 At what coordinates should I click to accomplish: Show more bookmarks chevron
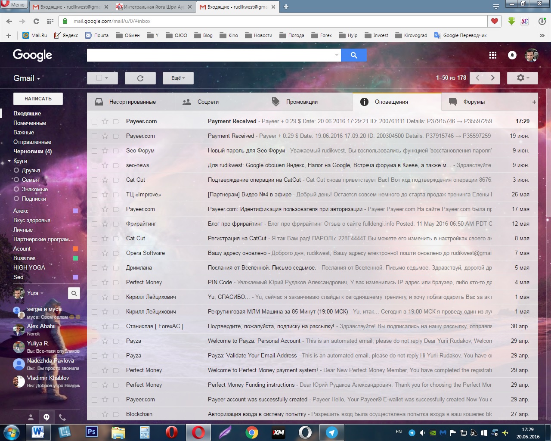click(x=542, y=35)
